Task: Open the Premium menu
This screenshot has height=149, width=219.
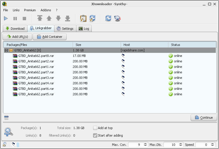Action: point(30,10)
